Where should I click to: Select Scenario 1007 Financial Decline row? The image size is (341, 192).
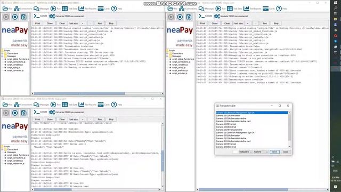[251, 130]
